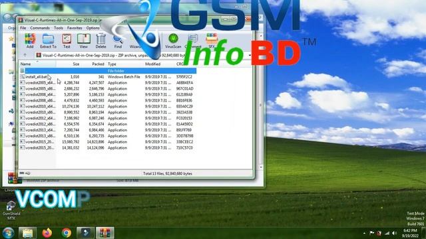The width and height of the screenshot is (426, 239).
Task: Open Windows Explorer from the taskbar
Action: pos(28,233)
